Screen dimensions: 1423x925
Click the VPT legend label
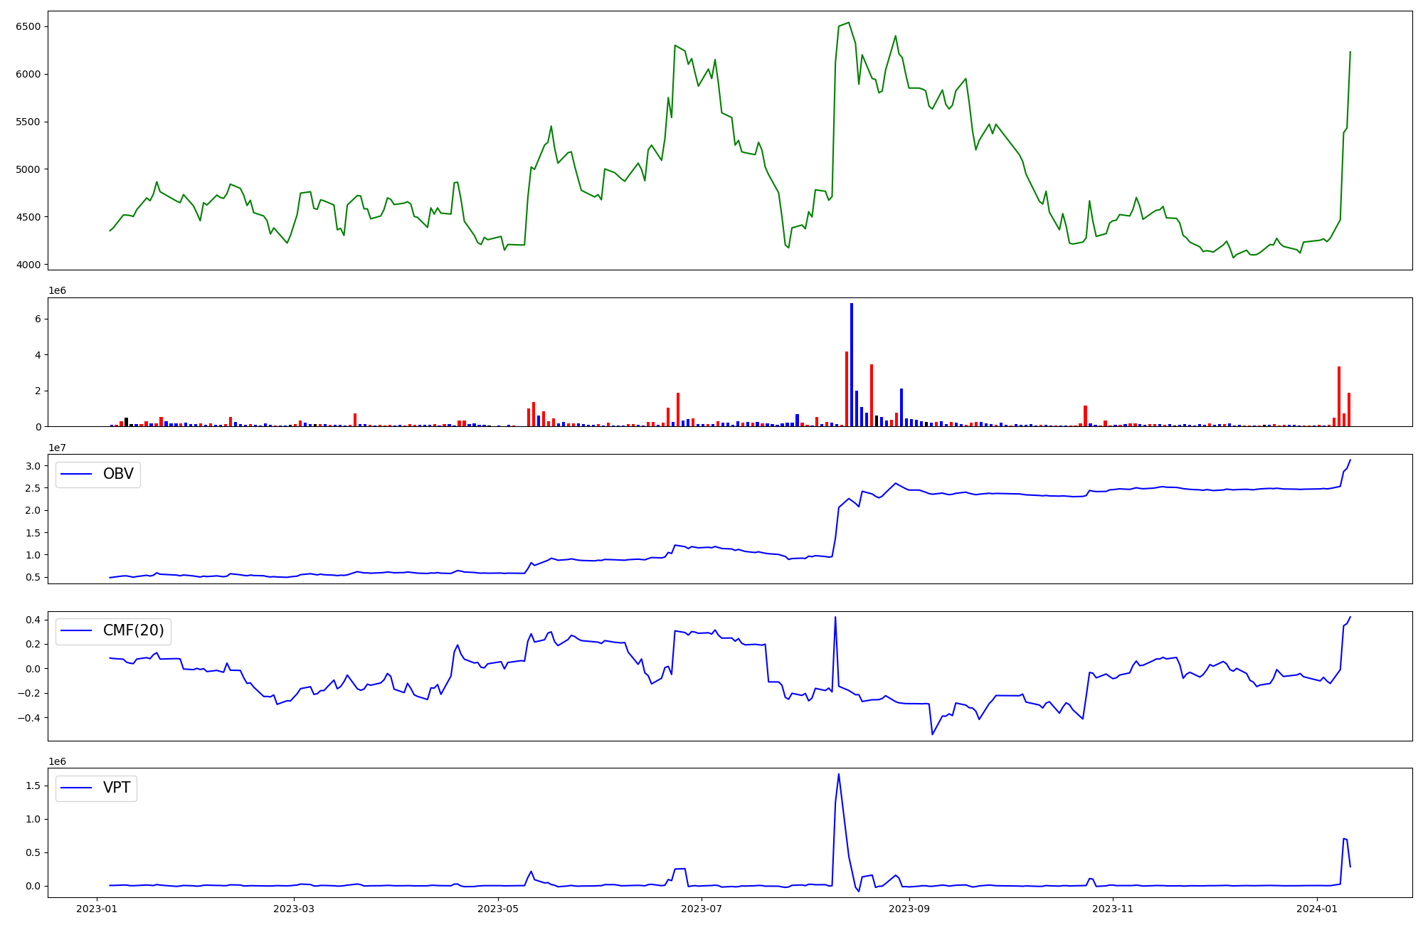click(x=117, y=788)
